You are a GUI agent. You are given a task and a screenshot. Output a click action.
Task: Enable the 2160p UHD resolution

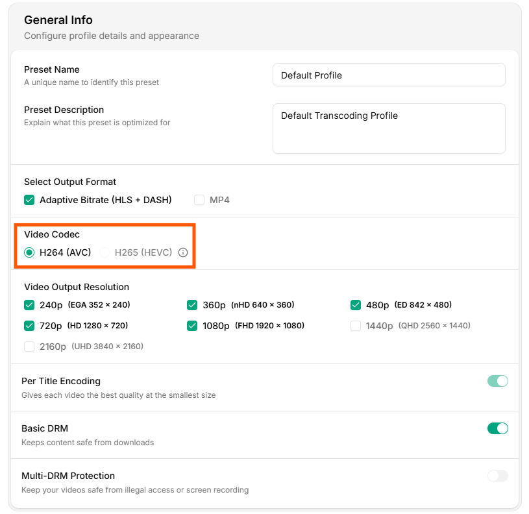(x=29, y=347)
